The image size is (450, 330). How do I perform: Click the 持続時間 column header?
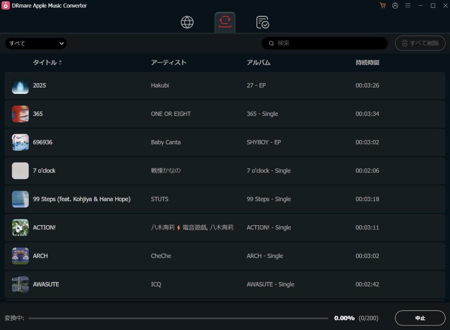(367, 62)
